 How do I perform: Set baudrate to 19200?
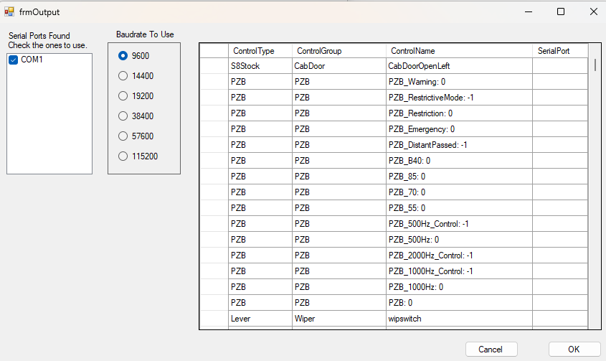(123, 95)
